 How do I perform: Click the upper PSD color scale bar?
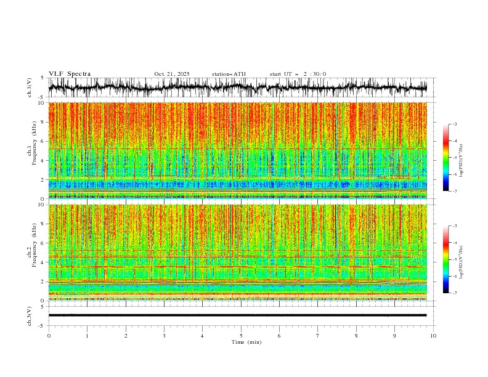(x=445, y=158)
